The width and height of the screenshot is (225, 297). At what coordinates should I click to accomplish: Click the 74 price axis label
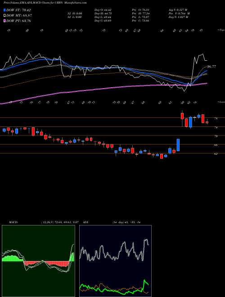[x=216, y=127]
